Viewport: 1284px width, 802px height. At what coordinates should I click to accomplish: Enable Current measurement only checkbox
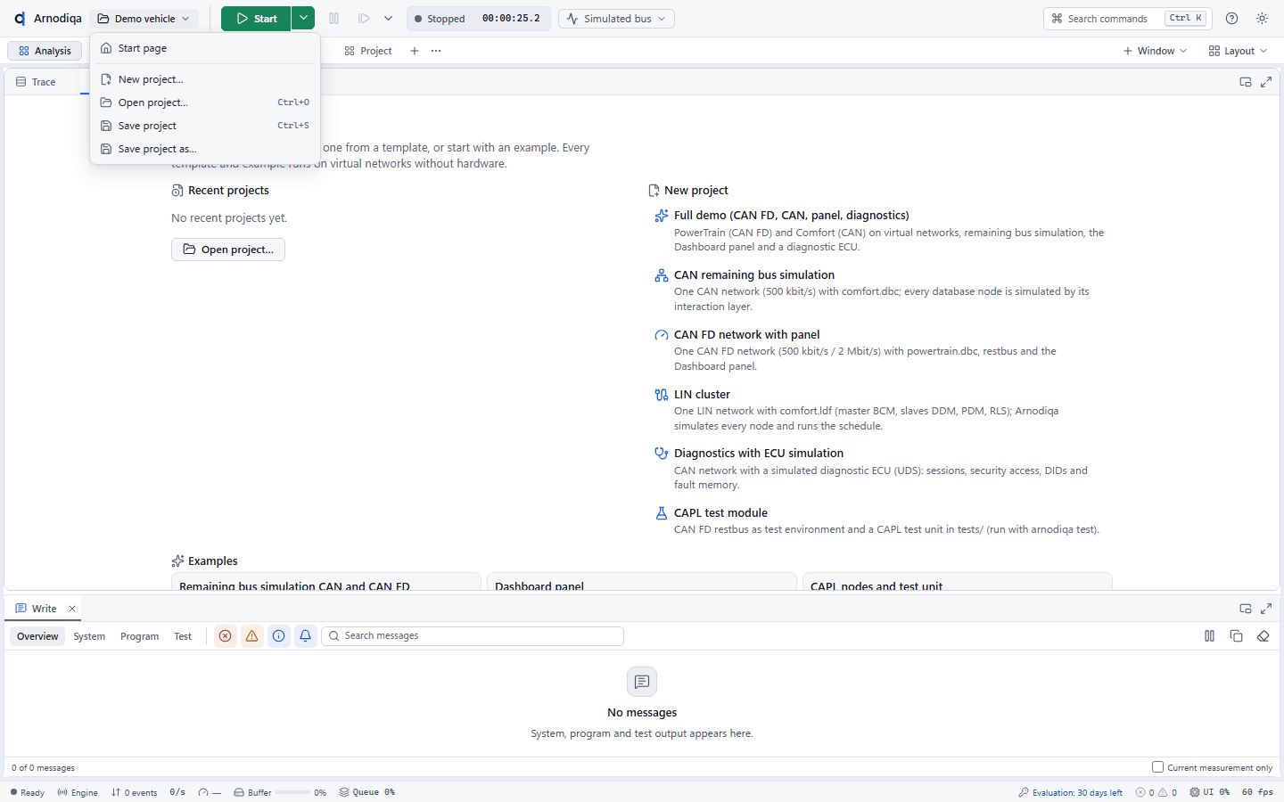(1157, 767)
